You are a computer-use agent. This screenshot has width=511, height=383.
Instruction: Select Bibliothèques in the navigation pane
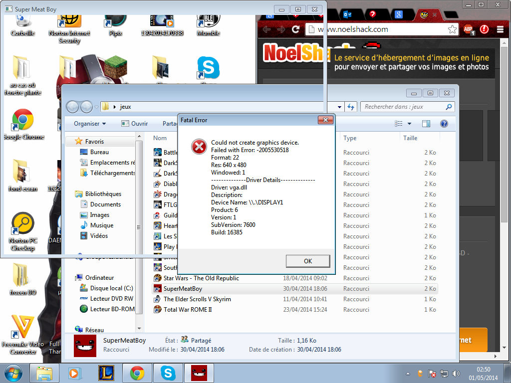(x=98, y=194)
